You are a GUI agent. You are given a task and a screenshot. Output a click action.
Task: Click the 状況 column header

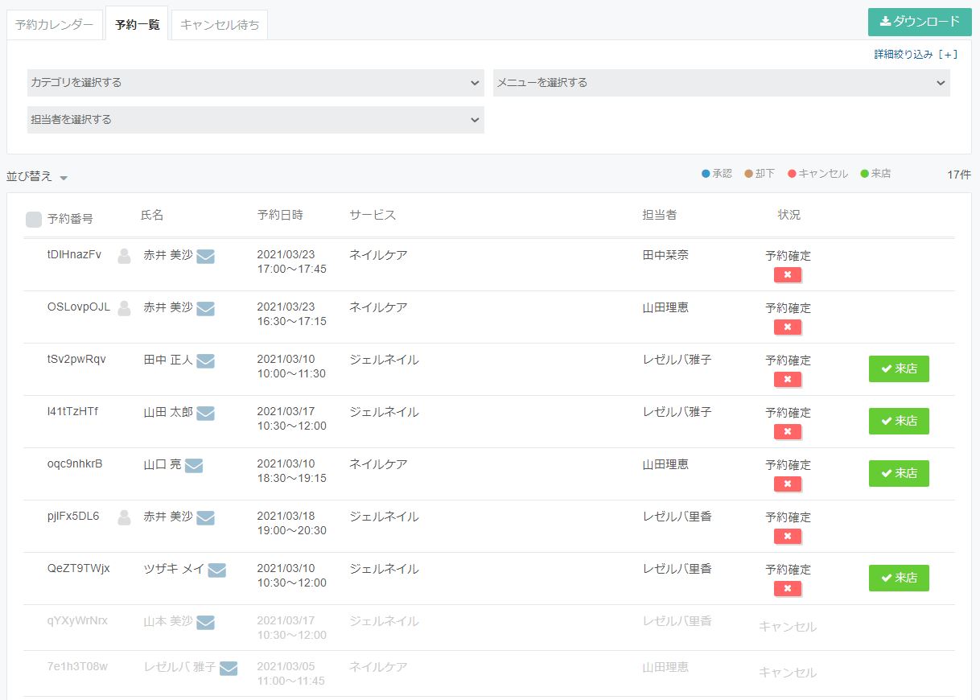point(789,215)
